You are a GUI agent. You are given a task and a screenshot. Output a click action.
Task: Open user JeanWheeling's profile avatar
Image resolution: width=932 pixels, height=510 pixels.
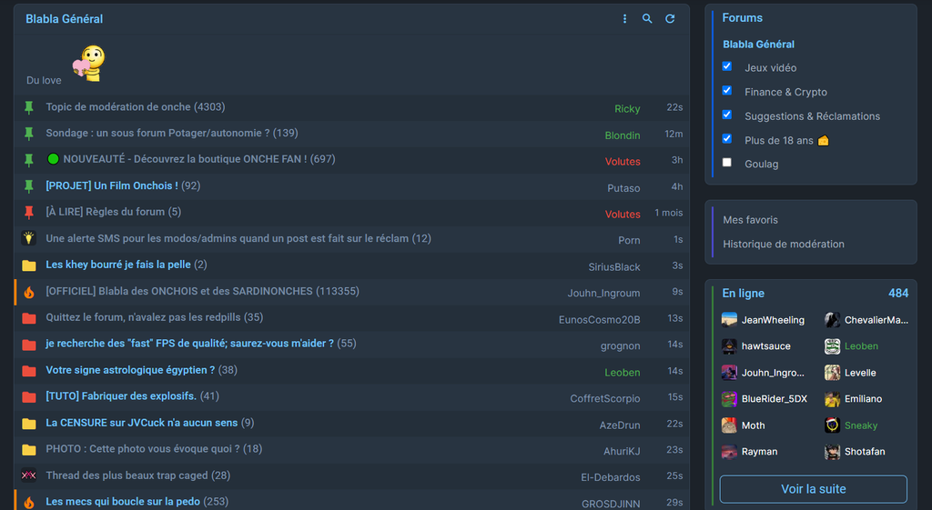point(729,320)
